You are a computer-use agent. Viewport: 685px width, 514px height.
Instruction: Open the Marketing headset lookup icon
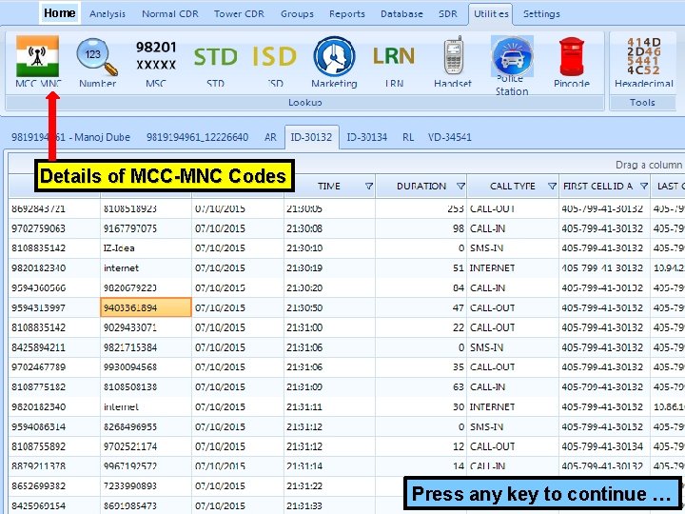click(x=334, y=62)
